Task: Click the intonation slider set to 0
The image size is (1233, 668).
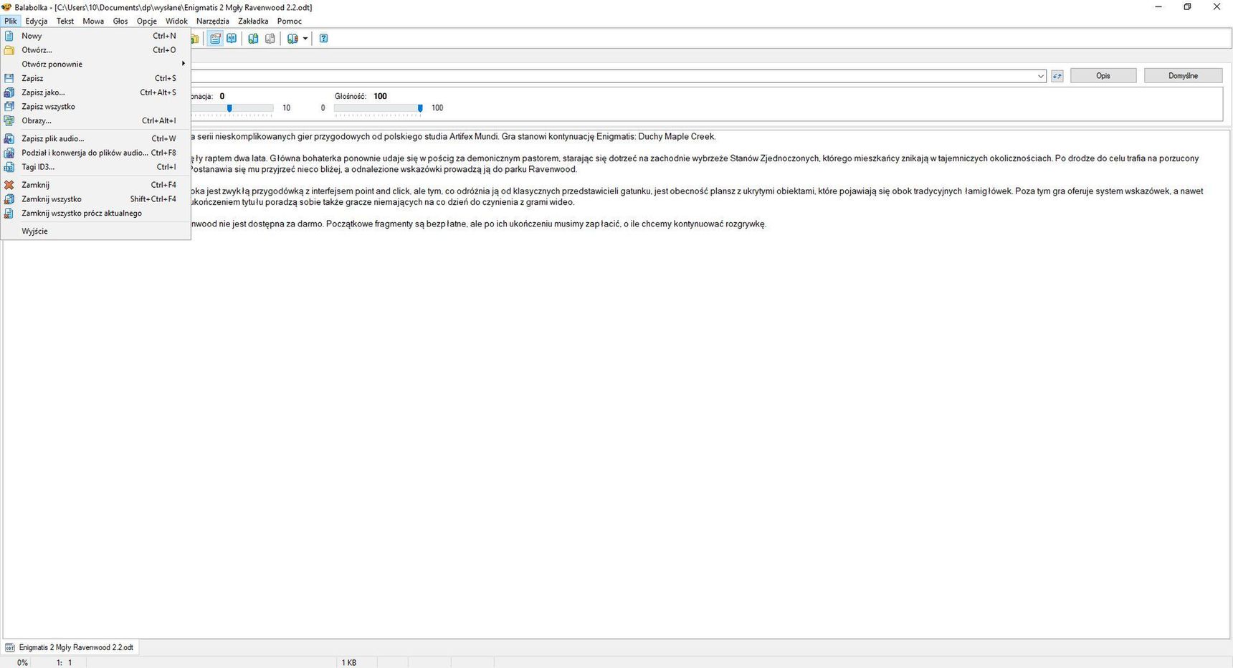Action: [230, 108]
